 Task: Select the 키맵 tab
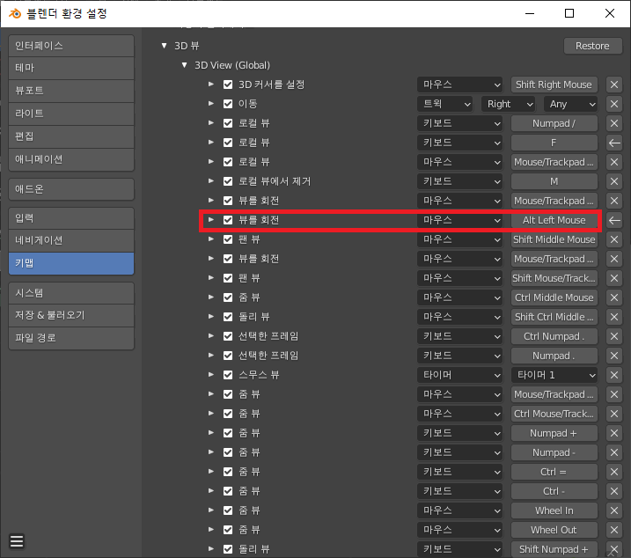71,263
